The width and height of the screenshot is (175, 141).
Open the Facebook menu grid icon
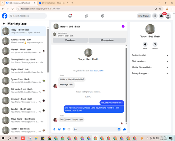click(155, 16)
